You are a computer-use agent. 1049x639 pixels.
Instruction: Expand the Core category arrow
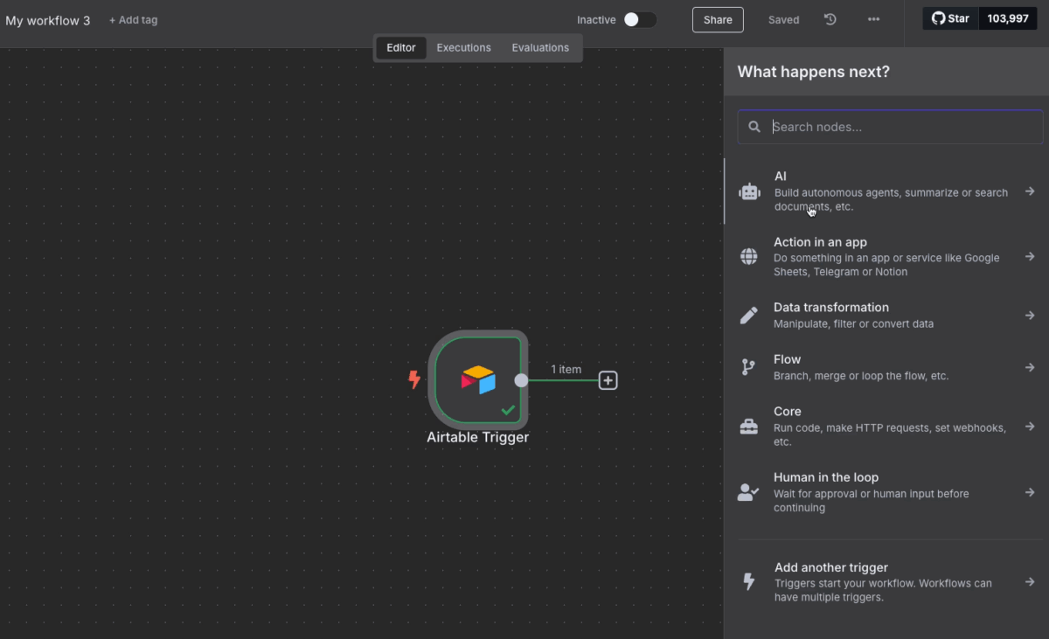(1030, 427)
